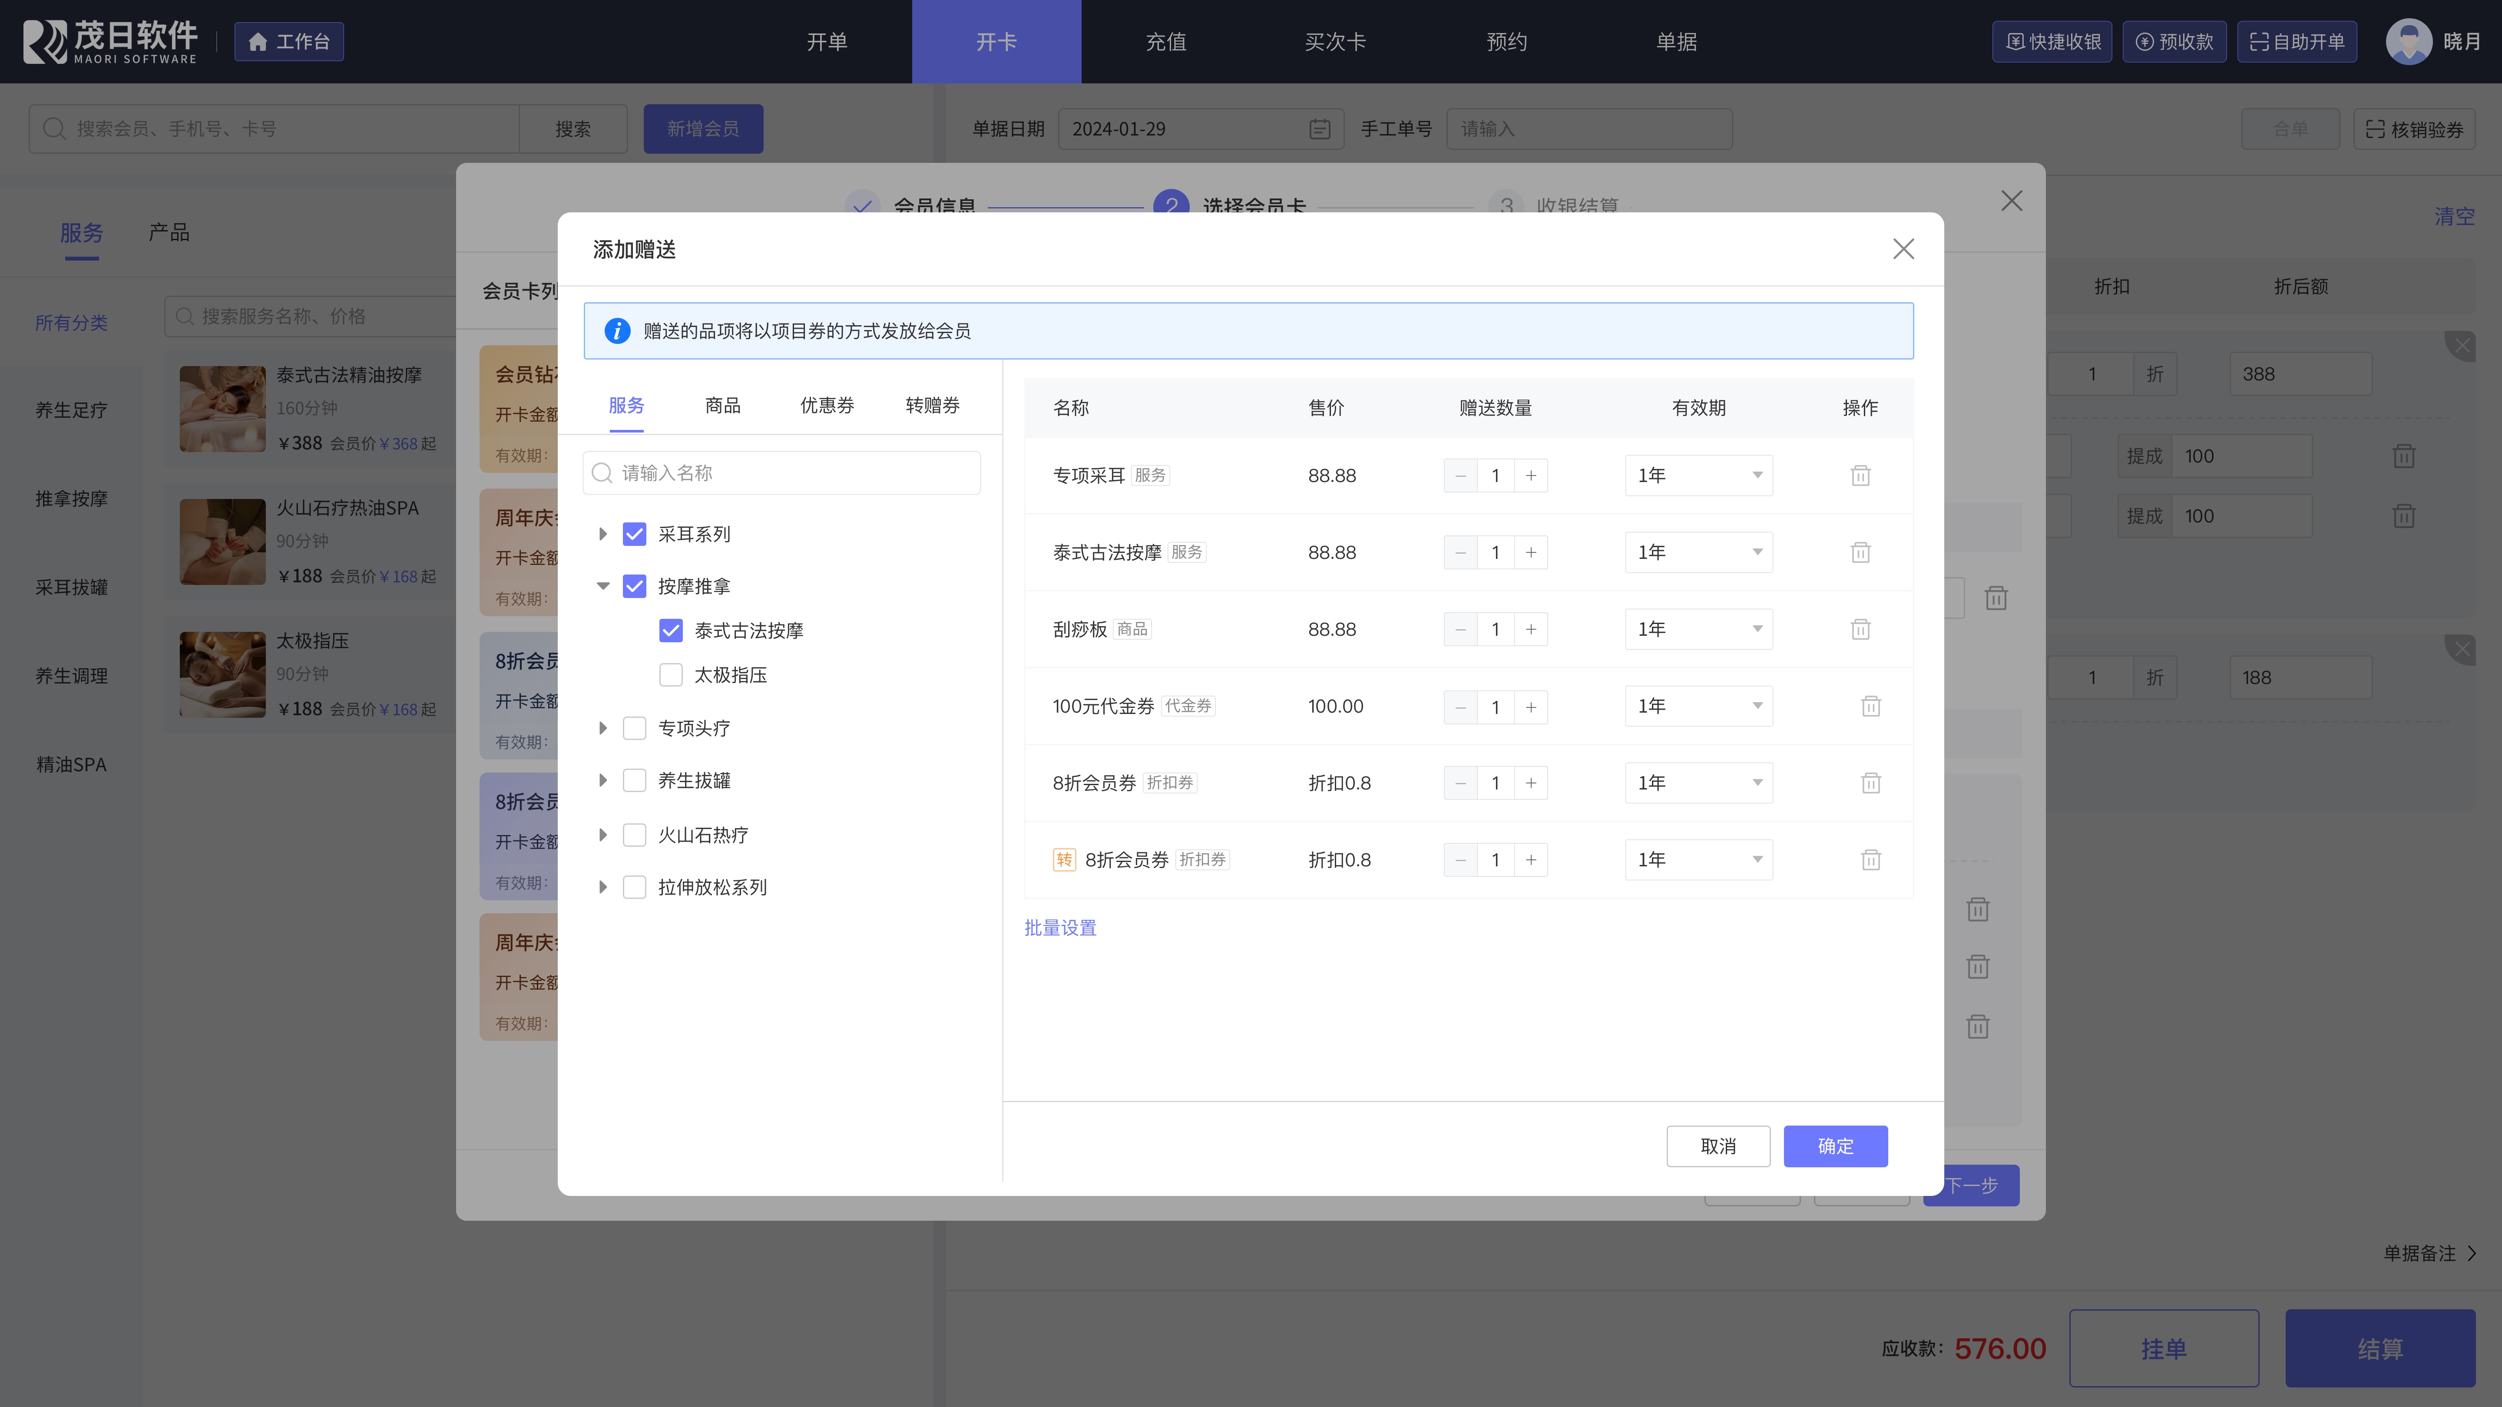Remove 100元代金券 using trash icon

click(1871, 706)
